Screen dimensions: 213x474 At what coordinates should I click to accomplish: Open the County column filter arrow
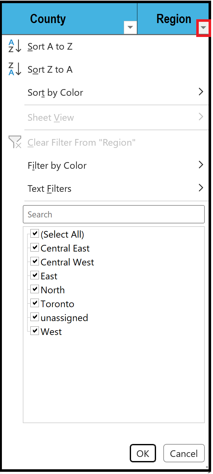coord(130,27)
